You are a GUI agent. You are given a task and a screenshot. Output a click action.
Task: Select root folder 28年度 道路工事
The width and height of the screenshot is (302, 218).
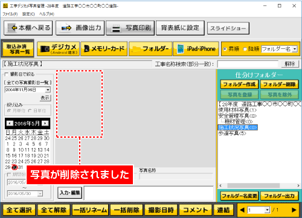(x=260, y=104)
